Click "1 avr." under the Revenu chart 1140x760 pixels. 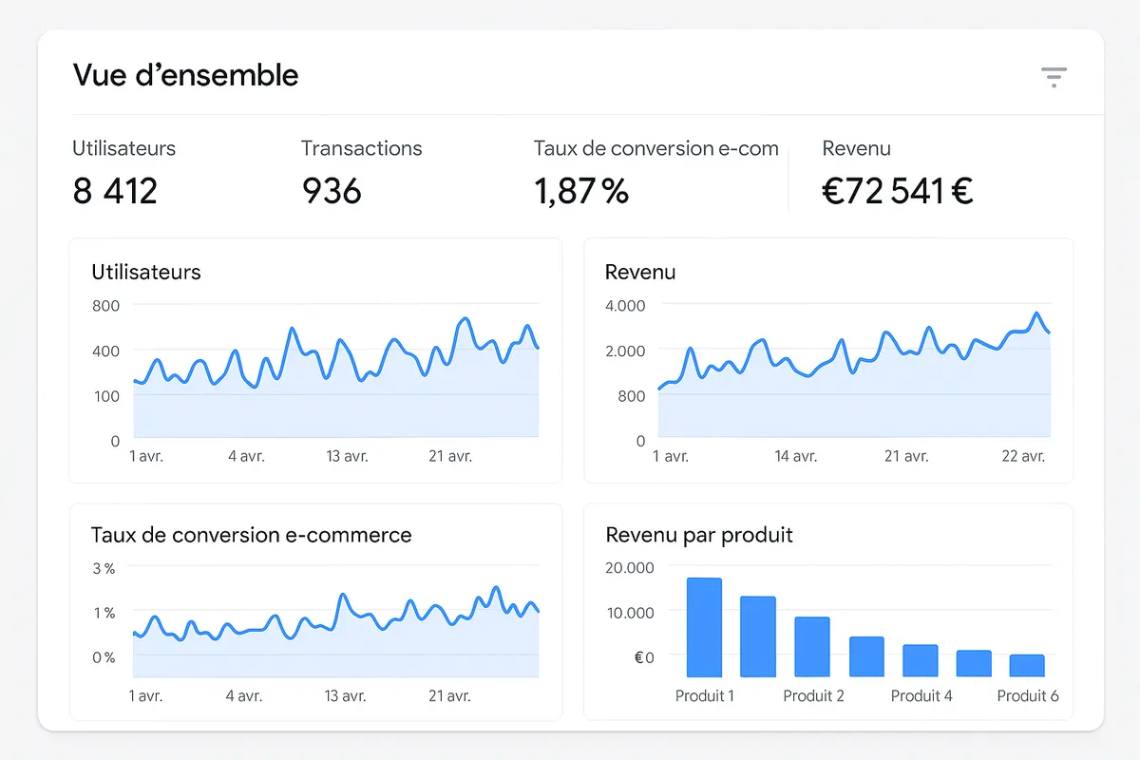tap(671, 456)
